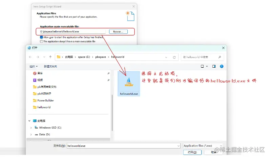Viewport: 270px width, 158px height.
Task: Select pbspace breadcrumb segment
Action: point(101,57)
